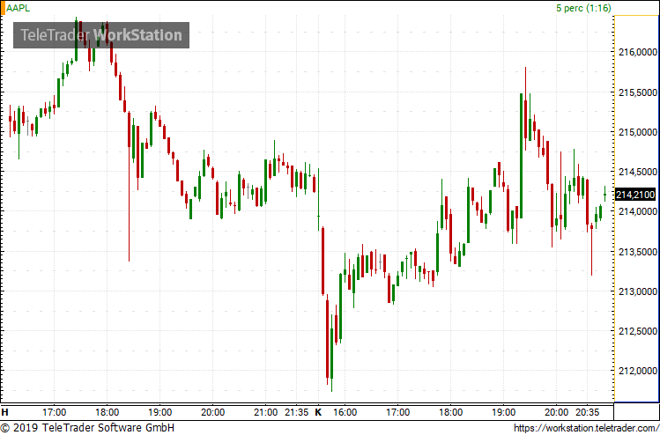660x435 pixels.
Task: Click the 214,5000 price axis label
Action: coord(639,172)
